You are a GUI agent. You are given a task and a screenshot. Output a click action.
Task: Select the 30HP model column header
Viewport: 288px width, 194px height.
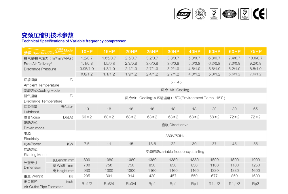click(x=173, y=51)
